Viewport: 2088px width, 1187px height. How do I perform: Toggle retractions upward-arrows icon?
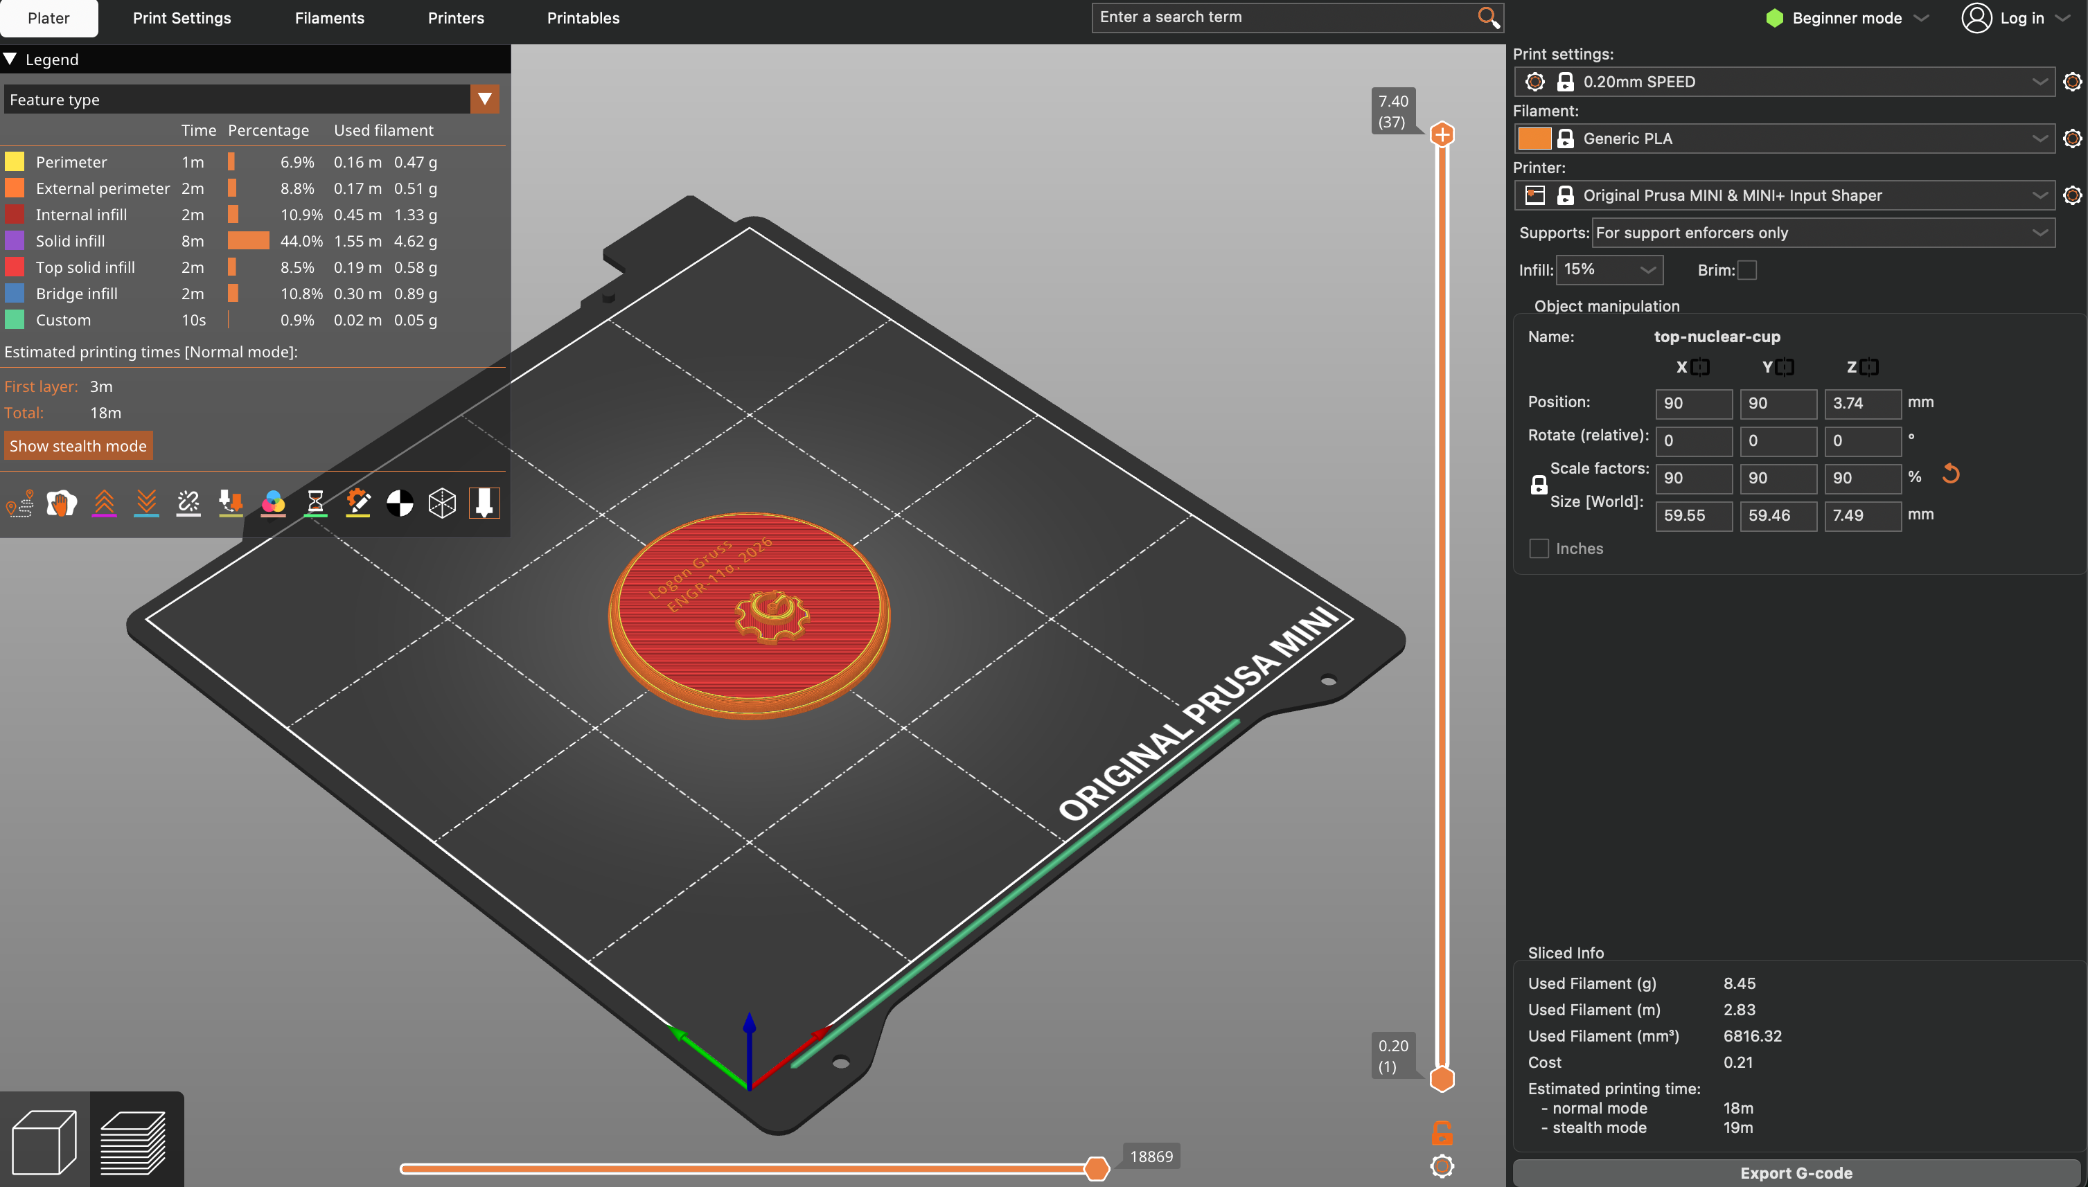[x=105, y=504]
